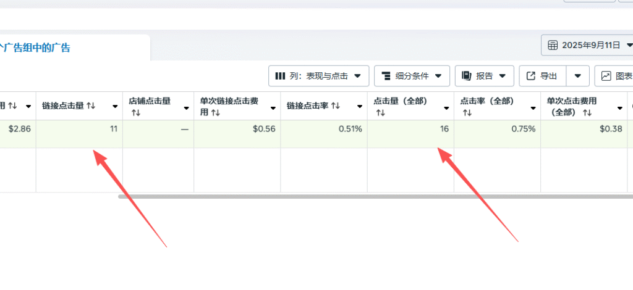Sort by 链接点击量 using its sort arrows
The width and height of the screenshot is (633, 290).
91,106
